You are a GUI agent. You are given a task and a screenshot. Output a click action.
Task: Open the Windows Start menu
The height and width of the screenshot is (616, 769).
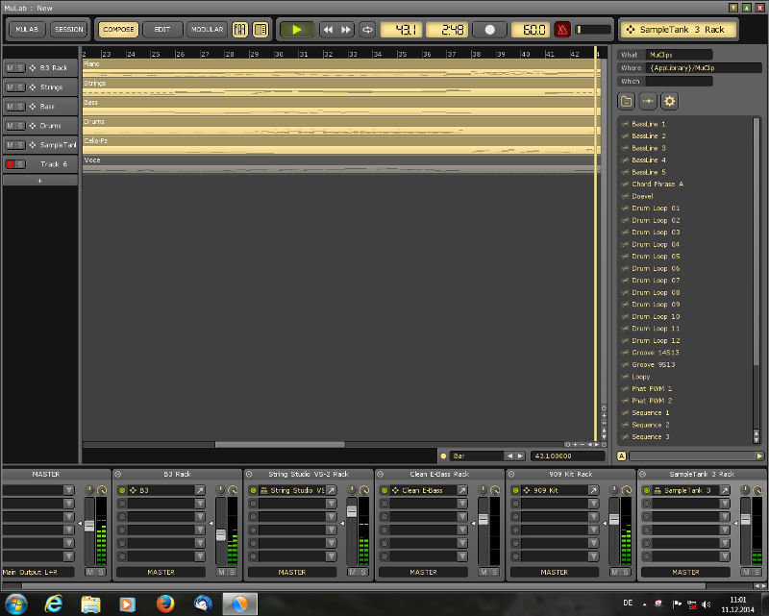(16, 604)
